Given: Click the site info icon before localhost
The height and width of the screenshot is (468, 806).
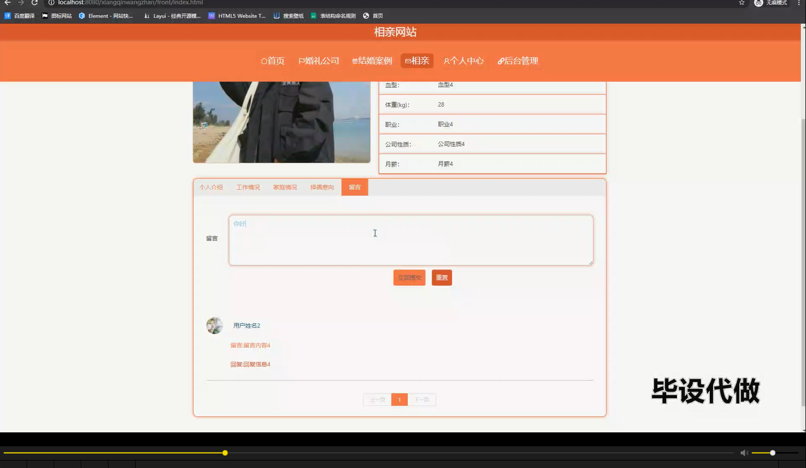Looking at the screenshot, I should 52,3.
